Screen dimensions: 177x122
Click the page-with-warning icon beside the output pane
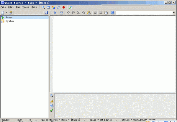[x=52, y=101]
